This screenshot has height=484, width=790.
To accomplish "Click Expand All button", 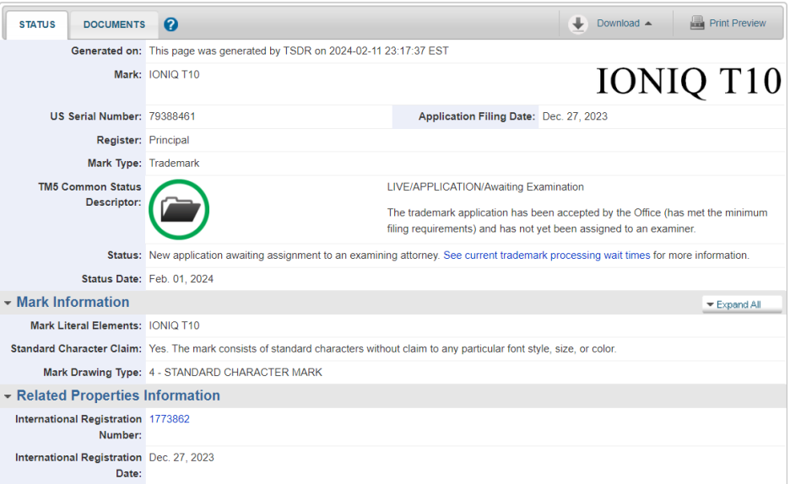I will [x=742, y=304].
